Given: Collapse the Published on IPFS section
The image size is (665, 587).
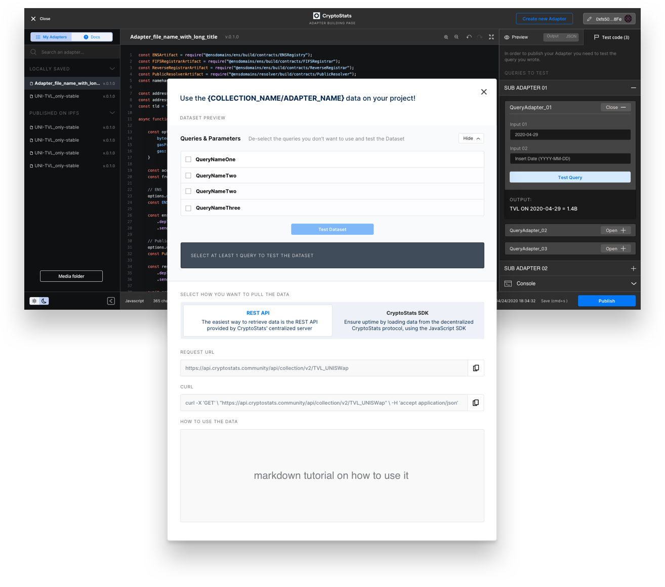Looking at the screenshot, I should [112, 113].
